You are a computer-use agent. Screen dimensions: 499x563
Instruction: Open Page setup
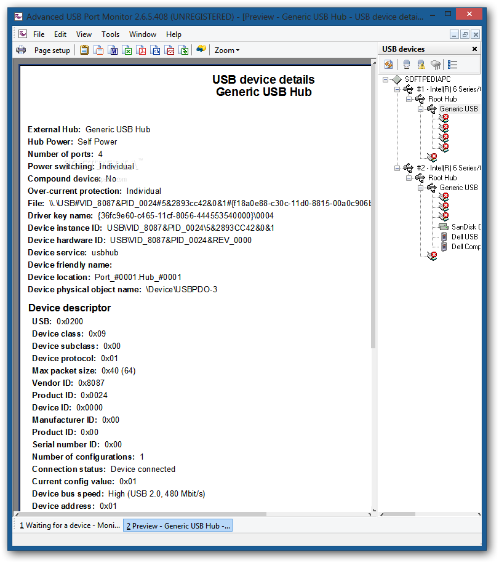click(52, 50)
